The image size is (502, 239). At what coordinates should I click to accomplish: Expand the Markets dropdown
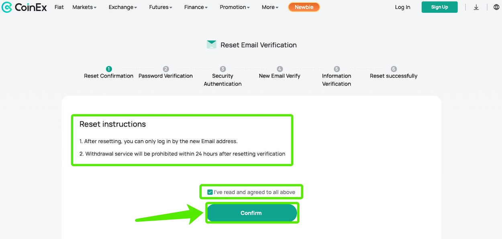(x=84, y=7)
